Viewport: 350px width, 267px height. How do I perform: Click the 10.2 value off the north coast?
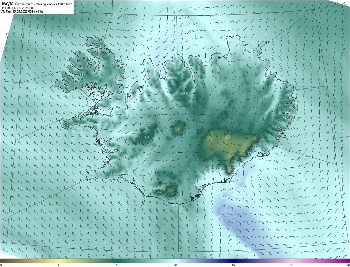219,37
